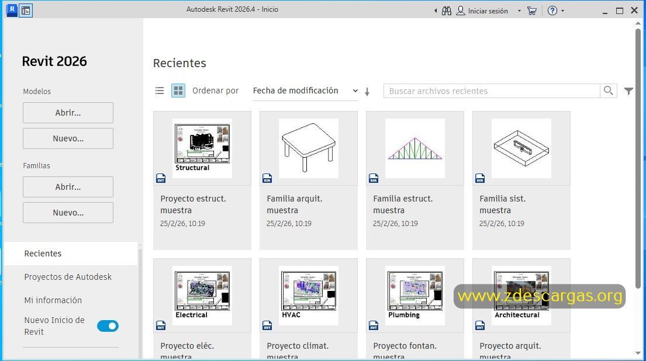Open Mi información in sidebar
This screenshot has width=646, height=361.
(x=53, y=300)
